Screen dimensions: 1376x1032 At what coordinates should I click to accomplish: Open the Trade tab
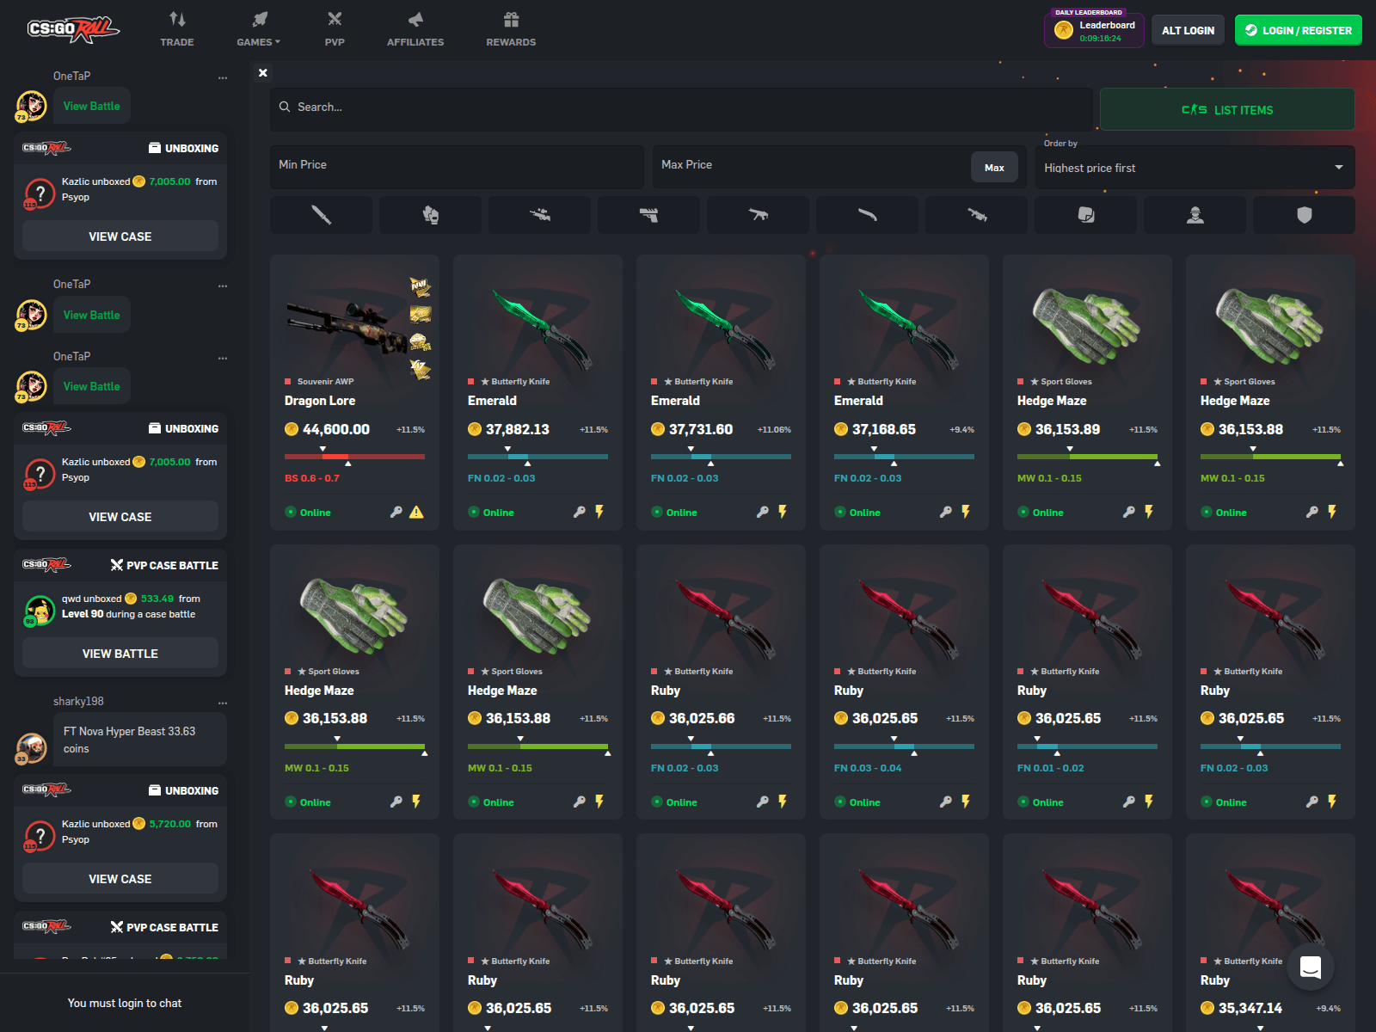coord(177,29)
